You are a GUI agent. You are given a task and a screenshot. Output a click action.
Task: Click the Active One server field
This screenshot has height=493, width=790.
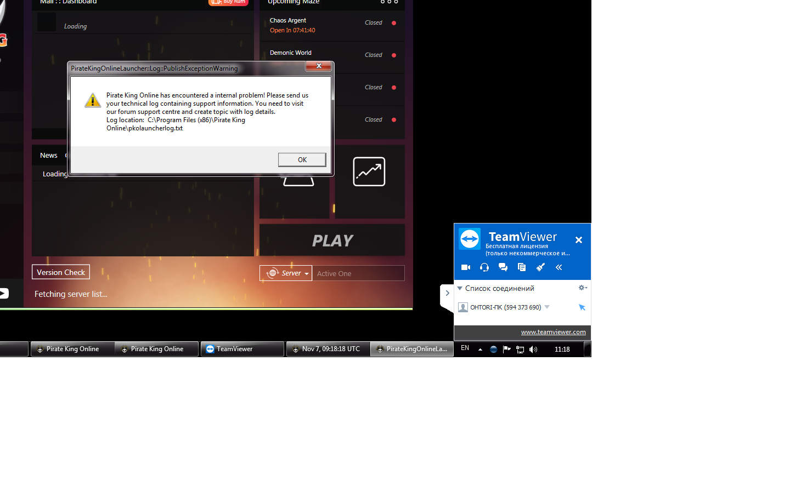coord(358,273)
